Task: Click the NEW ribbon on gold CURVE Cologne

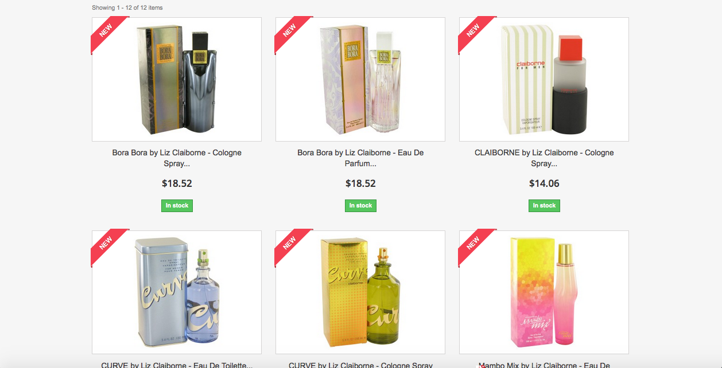Action: point(290,244)
